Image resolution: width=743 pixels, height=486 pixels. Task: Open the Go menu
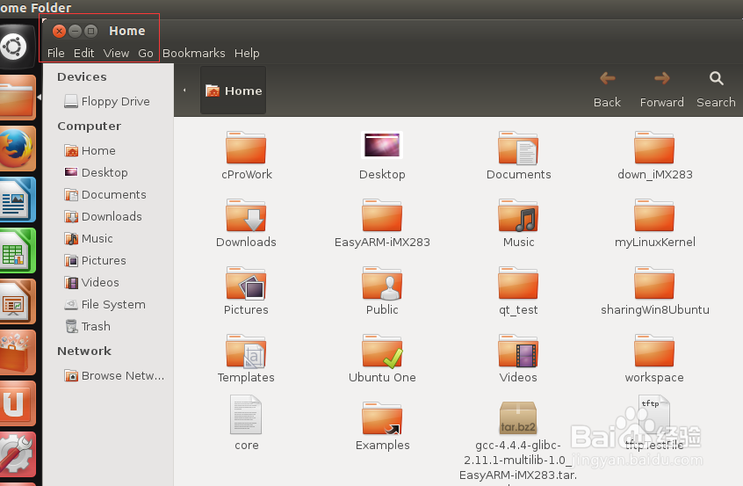[146, 53]
